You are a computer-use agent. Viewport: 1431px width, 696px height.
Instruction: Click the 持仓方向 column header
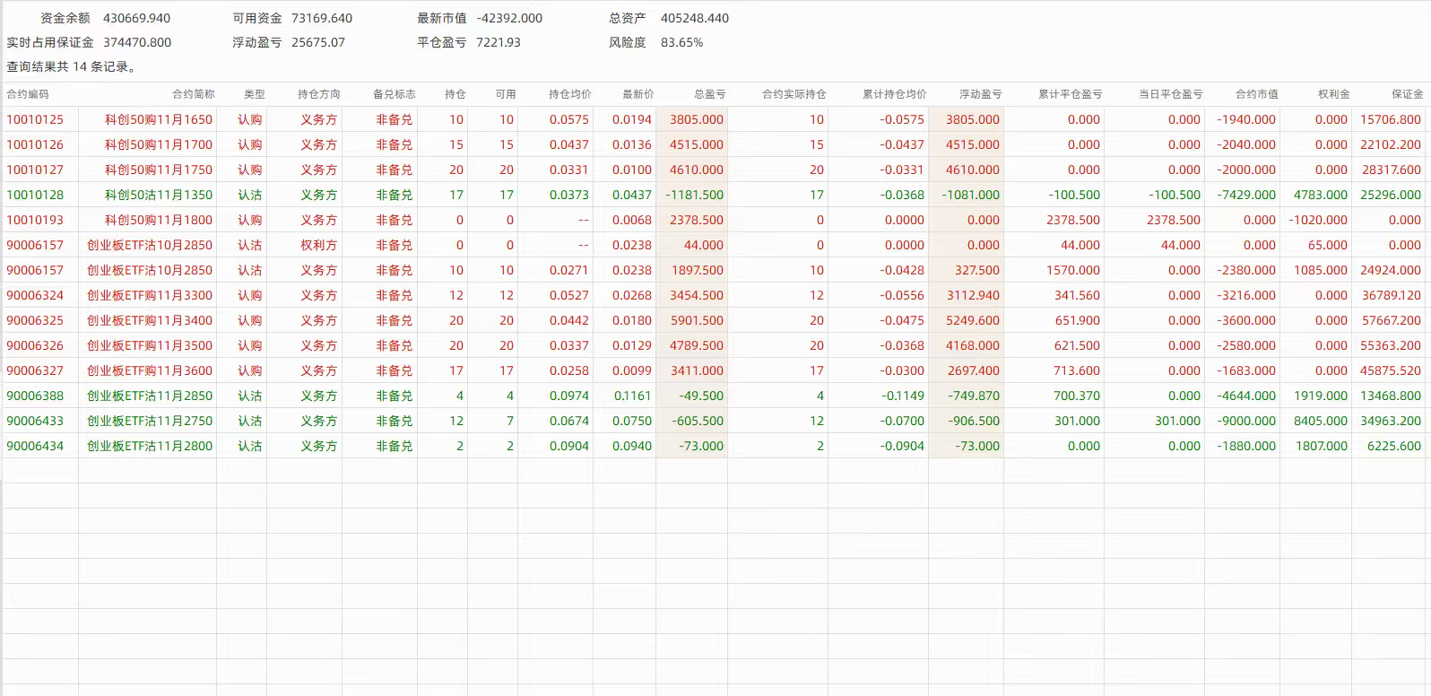(318, 94)
